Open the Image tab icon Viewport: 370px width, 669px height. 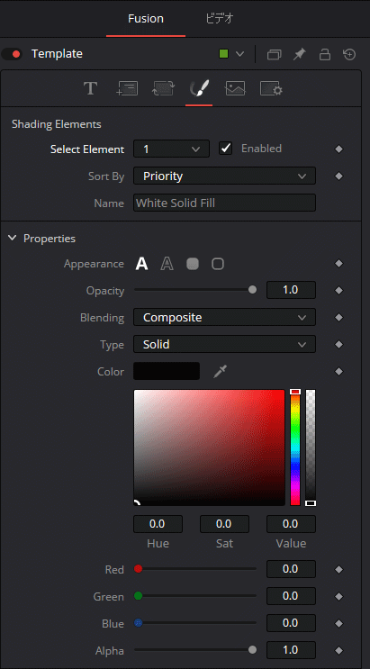click(x=235, y=89)
